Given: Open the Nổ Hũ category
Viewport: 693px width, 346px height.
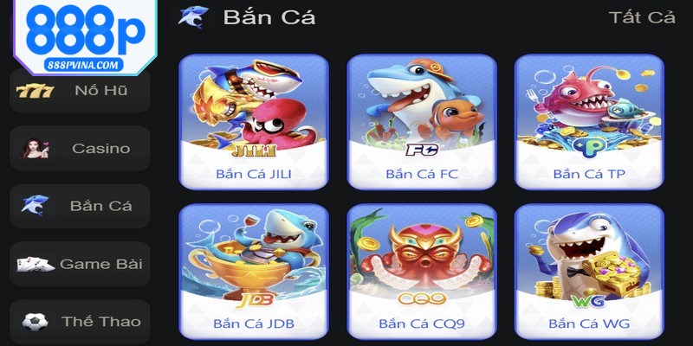Looking at the screenshot, I should tap(80, 91).
